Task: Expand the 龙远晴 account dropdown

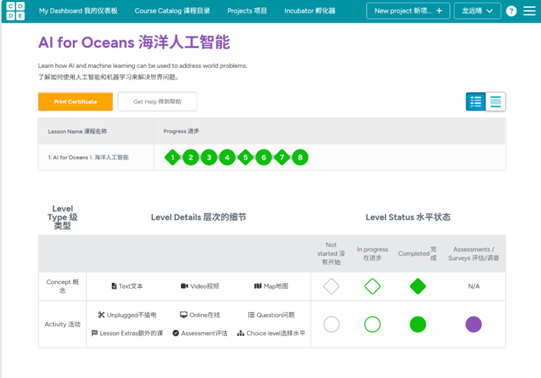Action: pos(477,11)
